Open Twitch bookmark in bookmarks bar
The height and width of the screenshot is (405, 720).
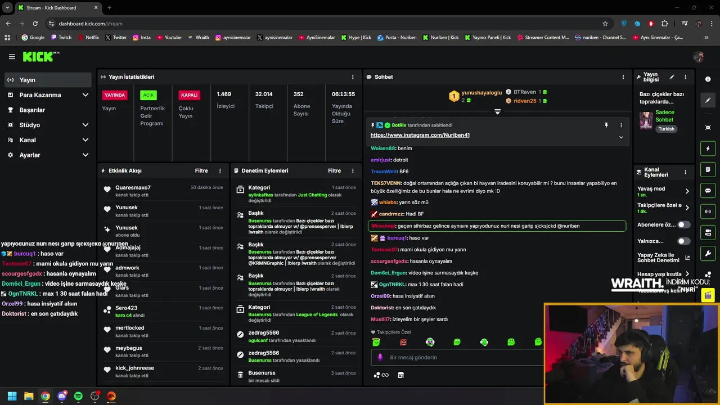61,38
